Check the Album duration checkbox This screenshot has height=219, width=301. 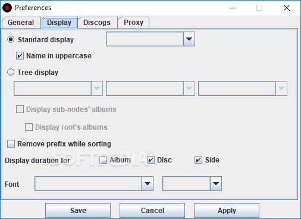pyautogui.click(x=103, y=159)
